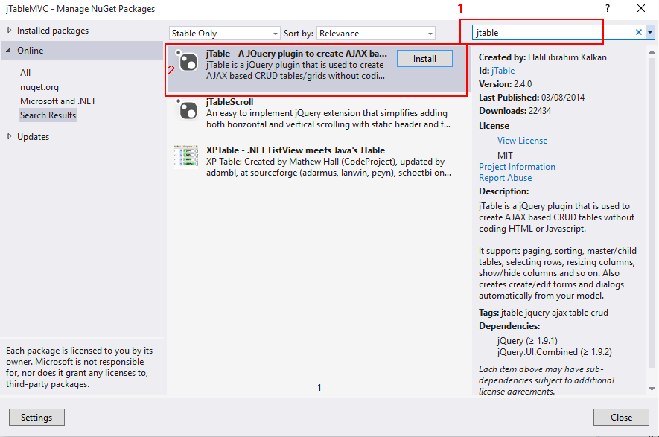Clear the jtable search text
Screen dimensions: 659x437
point(638,32)
